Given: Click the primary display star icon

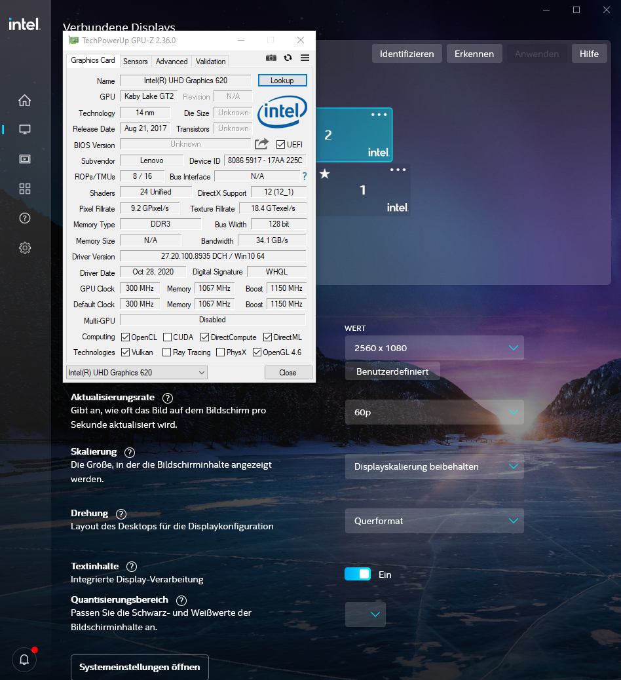Looking at the screenshot, I should pyautogui.click(x=325, y=174).
